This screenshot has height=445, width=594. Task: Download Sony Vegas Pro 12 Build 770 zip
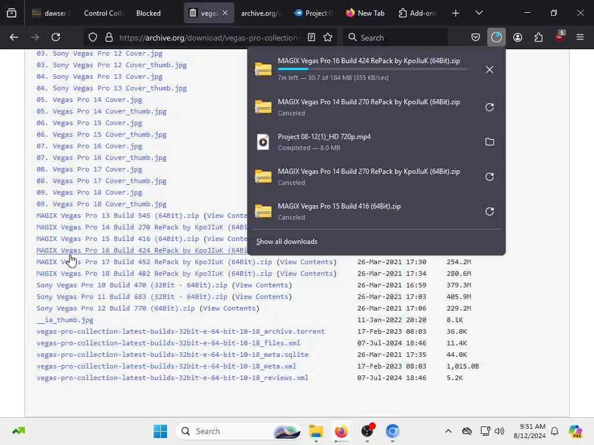coord(115,308)
